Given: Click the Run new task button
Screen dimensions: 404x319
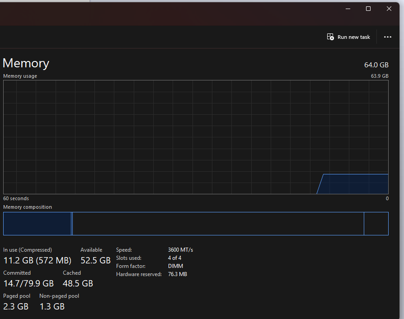Looking at the screenshot, I should (x=348, y=37).
